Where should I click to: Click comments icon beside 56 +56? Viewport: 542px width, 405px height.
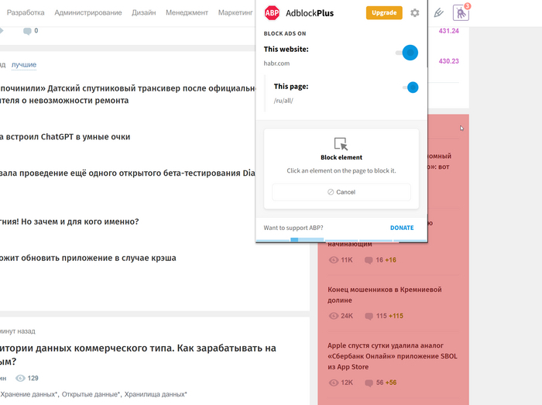point(369,383)
